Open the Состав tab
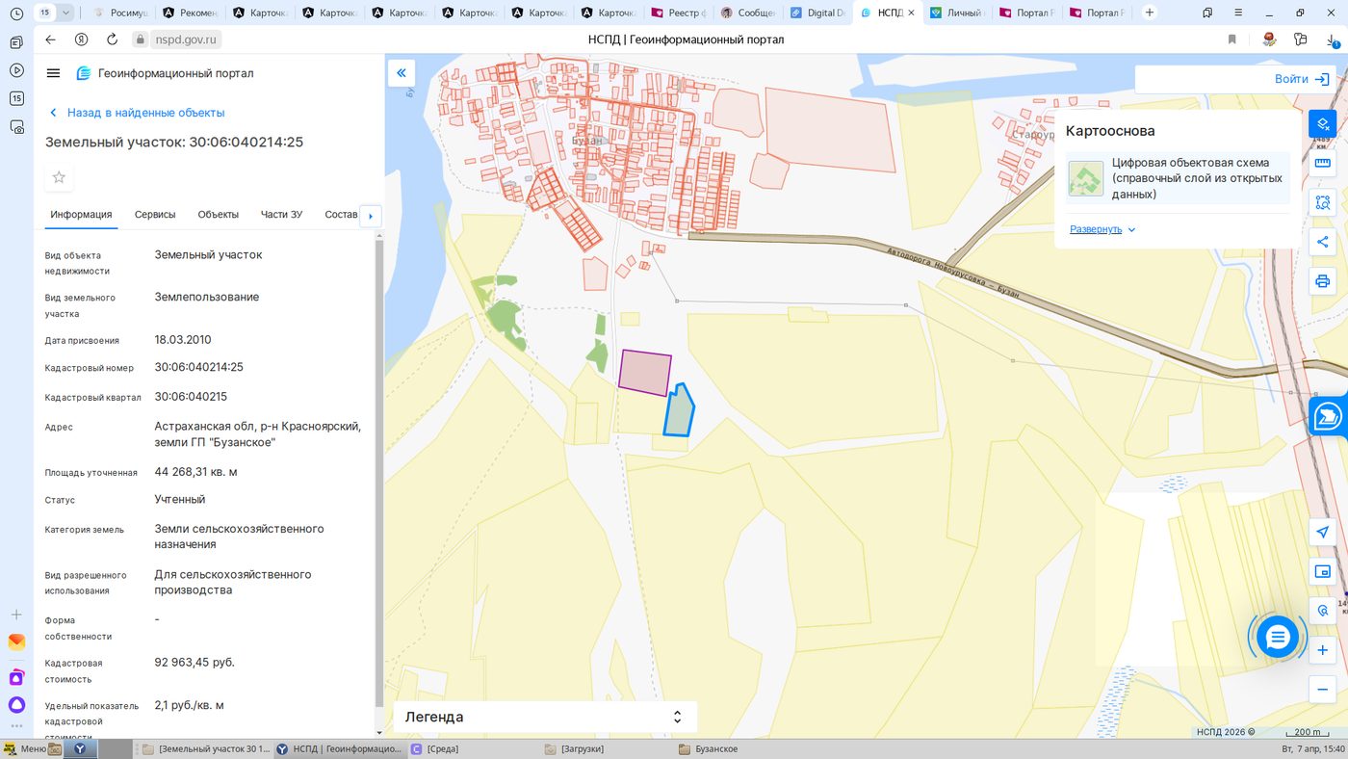Image resolution: width=1348 pixels, height=759 pixels. (341, 214)
